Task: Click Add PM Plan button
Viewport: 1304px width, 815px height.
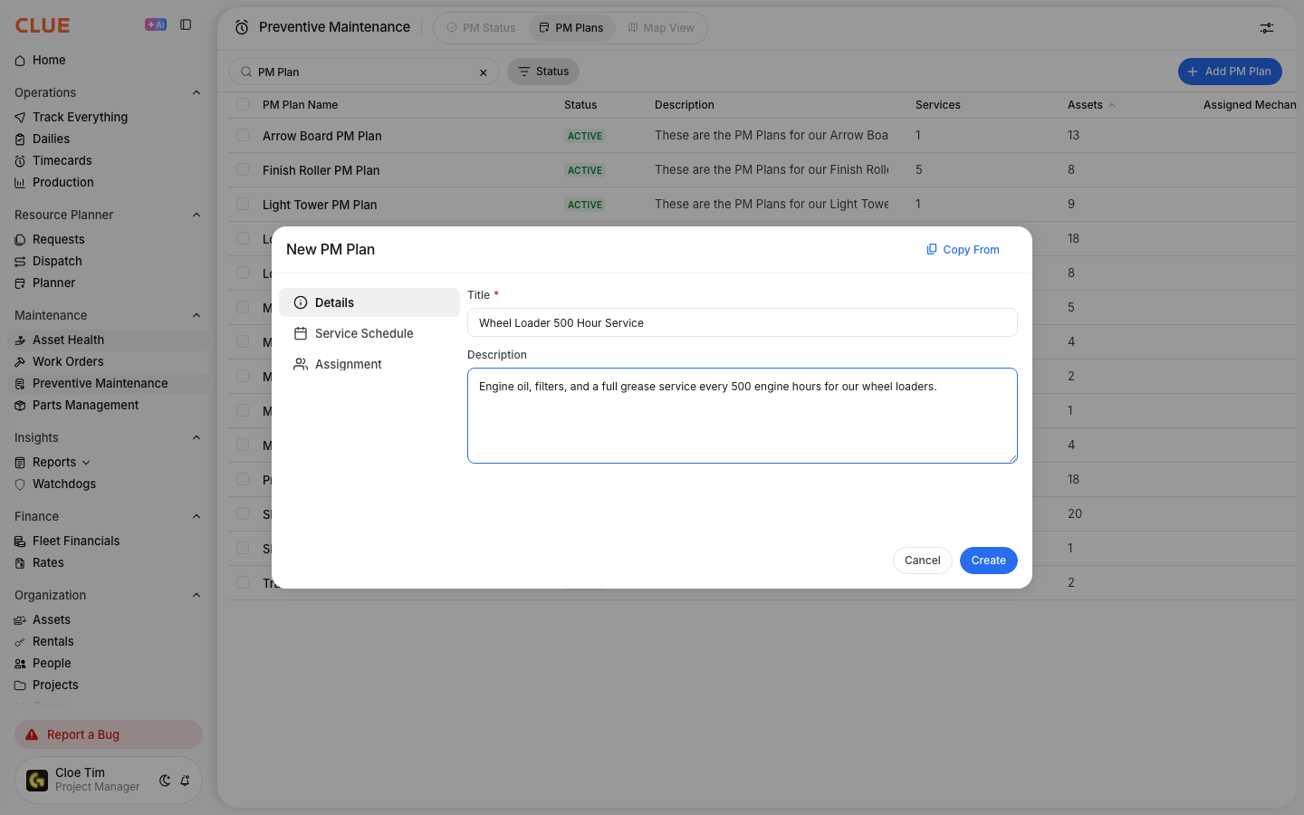Action: pyautogui.click(x=1230, y=72)
